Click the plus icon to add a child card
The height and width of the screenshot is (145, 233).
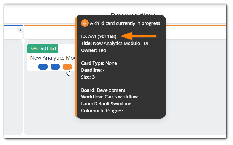(32, 67)
